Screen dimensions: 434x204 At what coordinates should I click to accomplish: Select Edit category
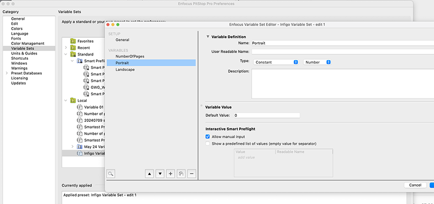14,24
